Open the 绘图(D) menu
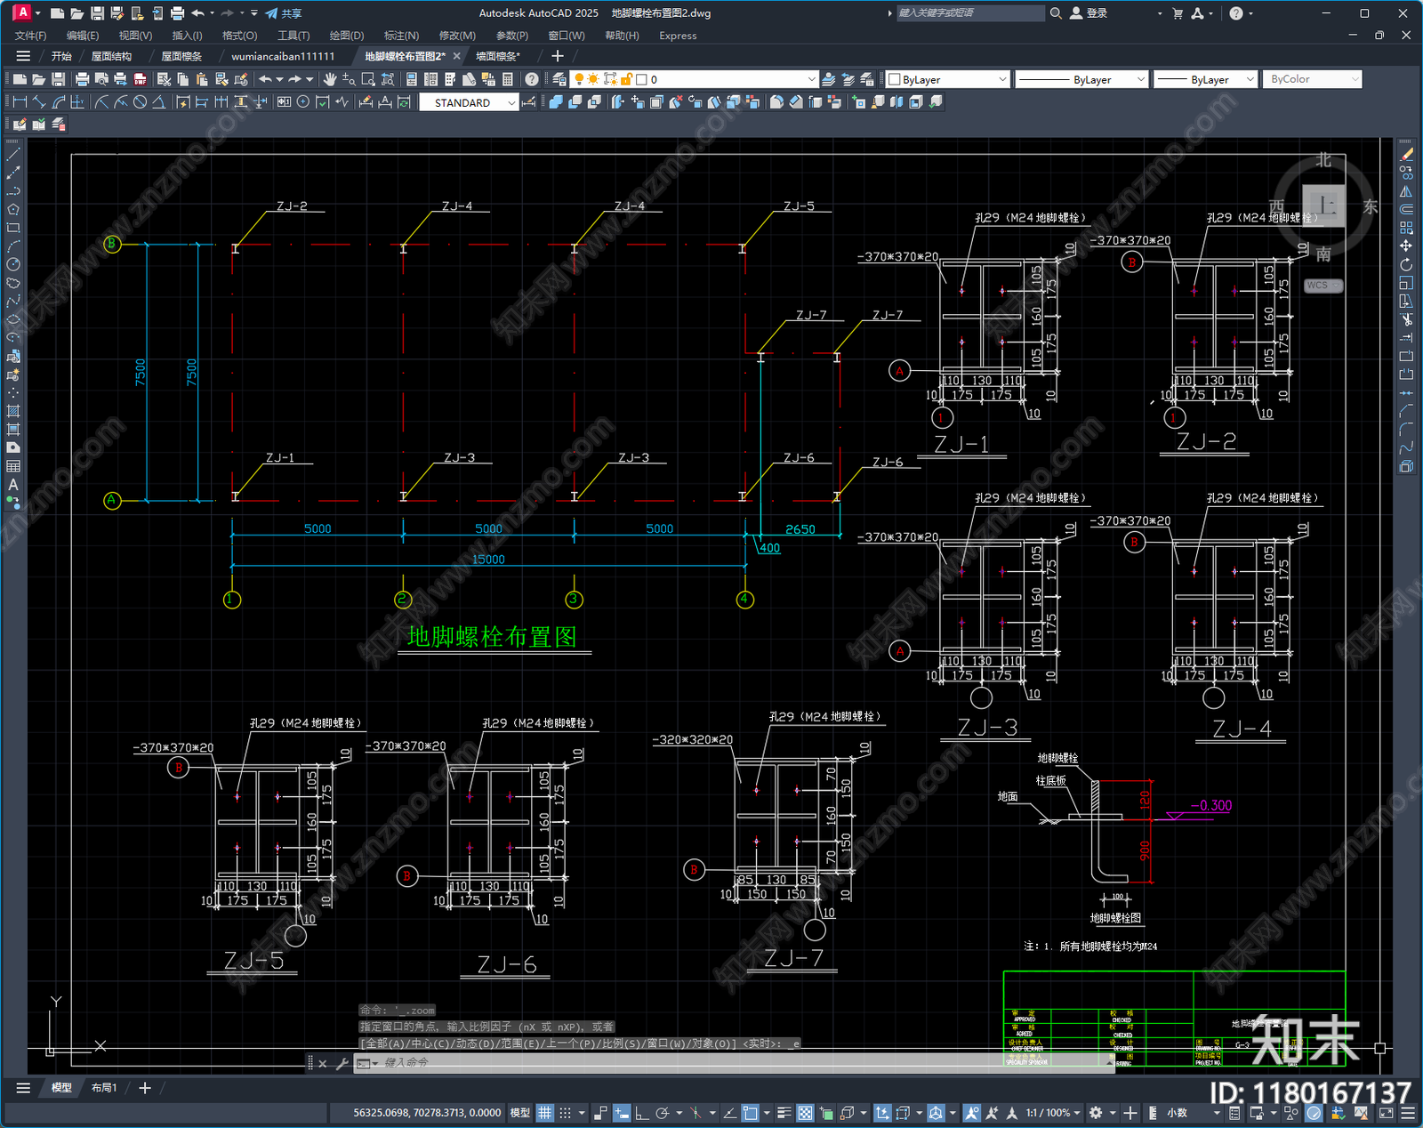The height and width of the screenshot is (1128, 1423). 347,36
